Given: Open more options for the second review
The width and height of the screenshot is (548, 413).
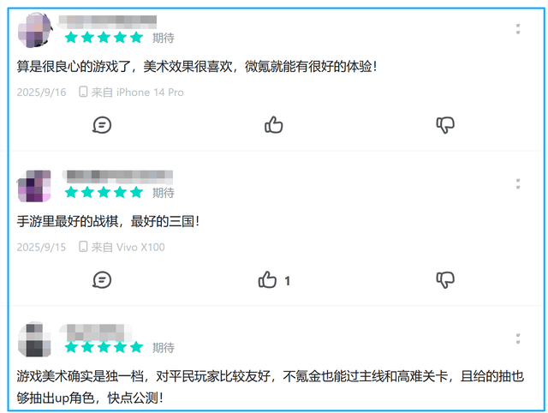Looking at the screenshot, I should pos(518,184).
